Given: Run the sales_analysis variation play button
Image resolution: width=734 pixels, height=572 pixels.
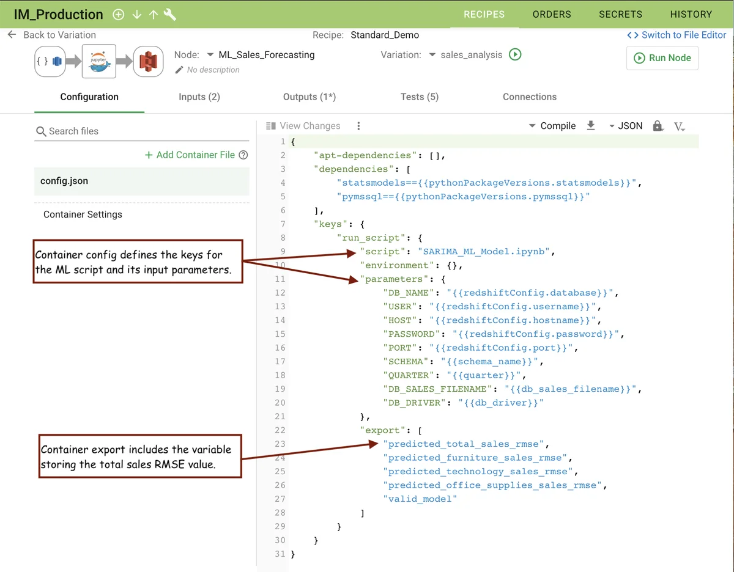Looking at the screenshot, I should (515, 54).
